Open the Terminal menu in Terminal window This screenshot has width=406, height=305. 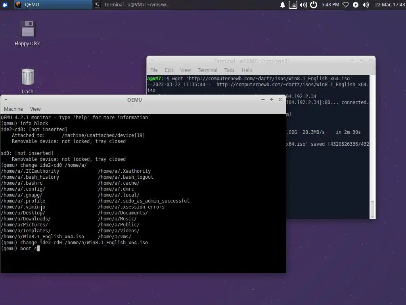[x=207, y=70]
